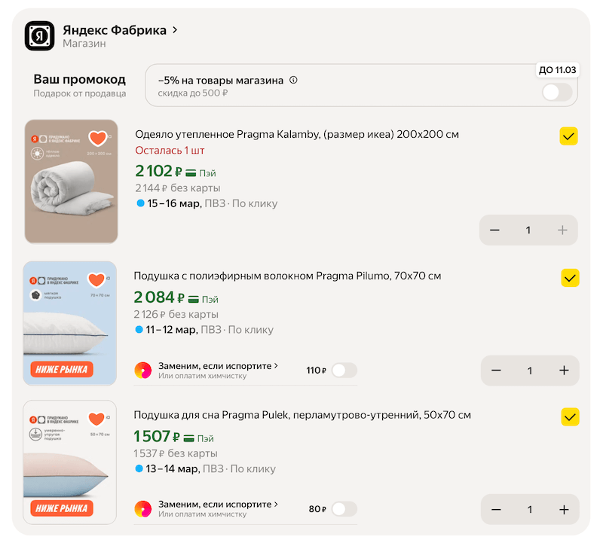
Task: Click delivery date '13–14 мар' for Pulek pillow
Action: point(173,468)
